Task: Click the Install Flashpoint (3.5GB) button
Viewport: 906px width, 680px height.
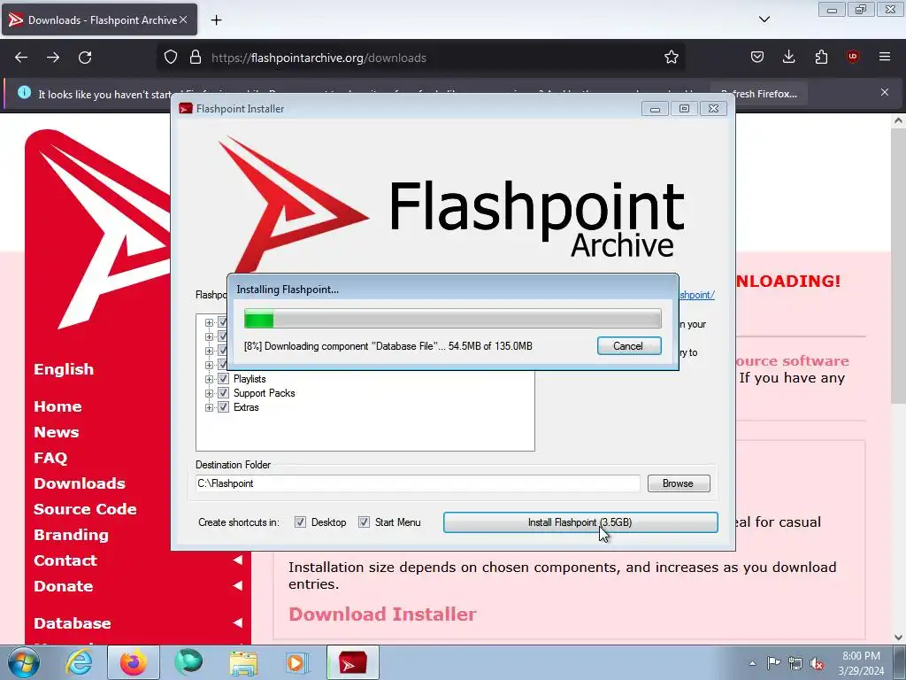Action: click(580, 522)
